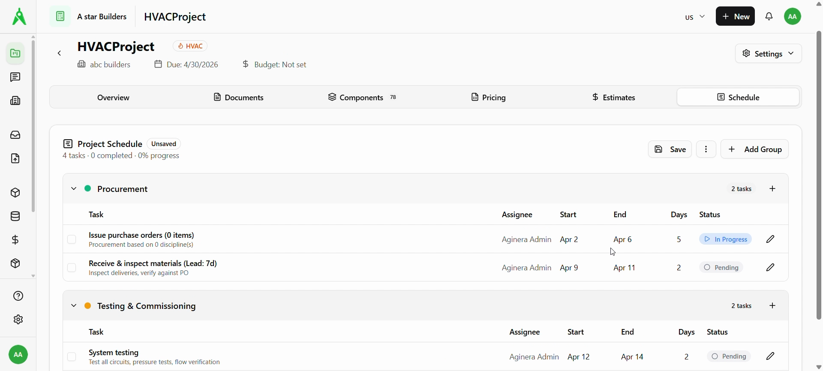
Task: Open the sidebar chat messages icon
Action: [15, 78]
